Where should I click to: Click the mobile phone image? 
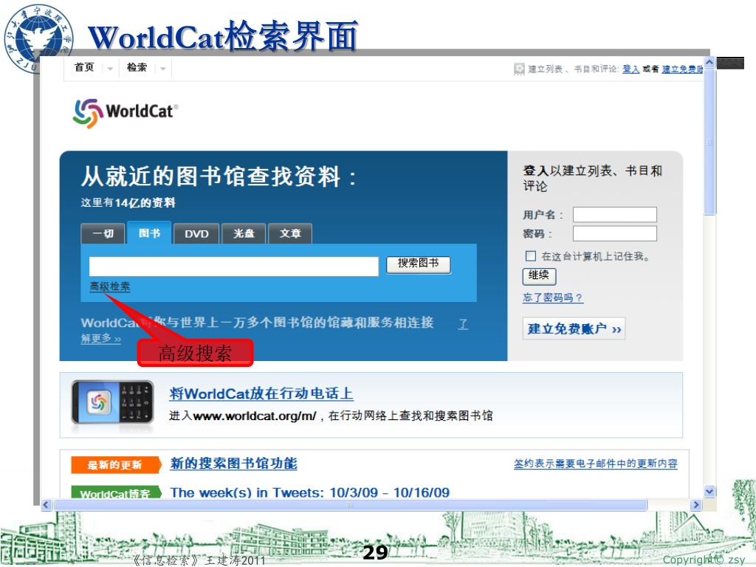click(x=112, y=402)
